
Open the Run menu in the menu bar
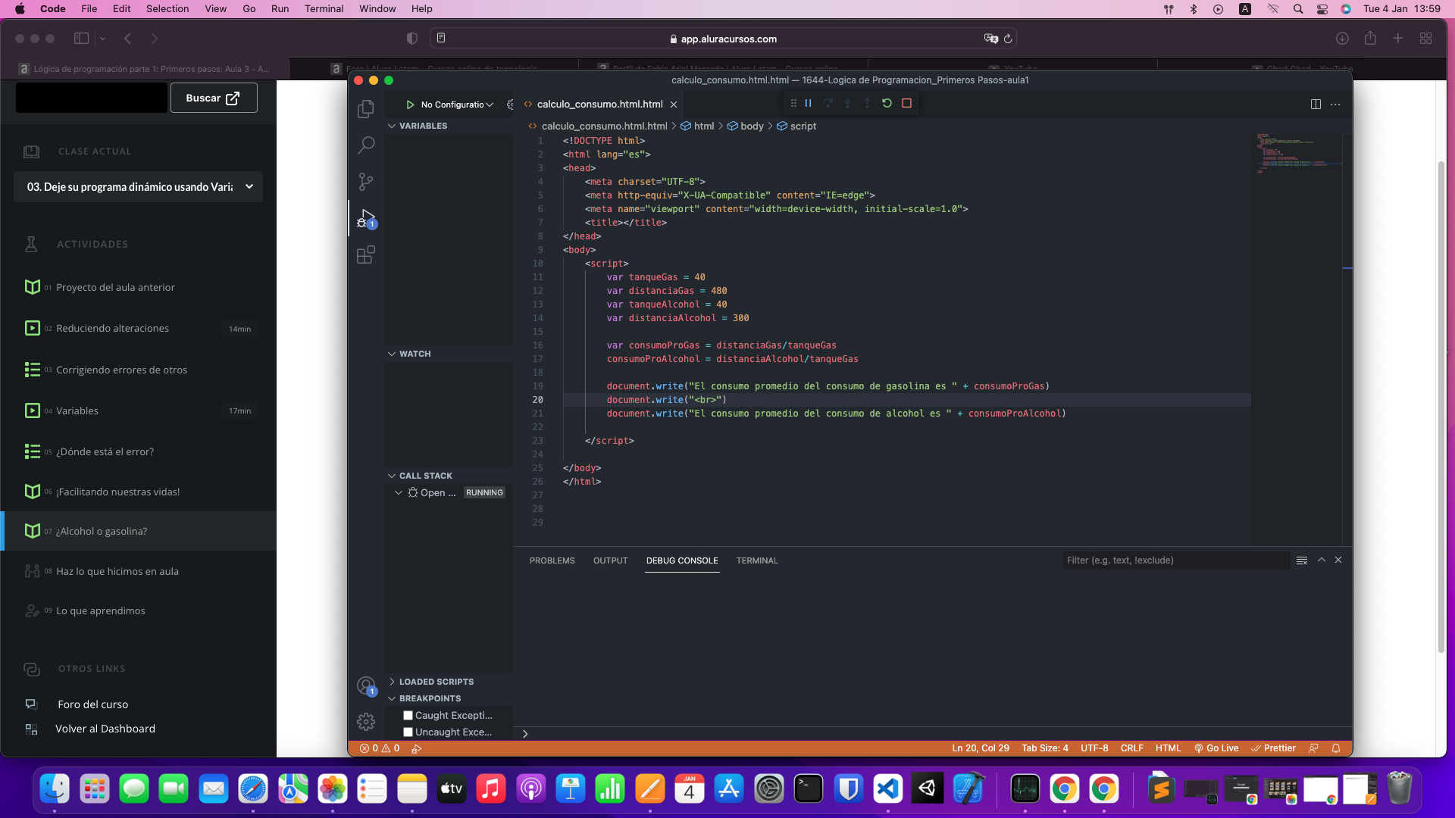(280, 8)
